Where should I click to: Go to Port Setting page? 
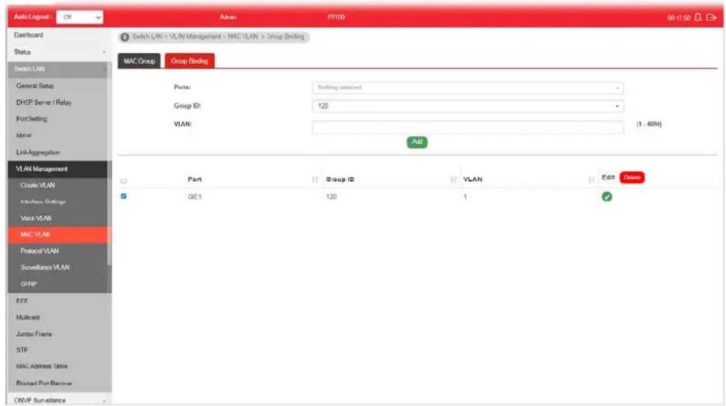tap(31, 119)
